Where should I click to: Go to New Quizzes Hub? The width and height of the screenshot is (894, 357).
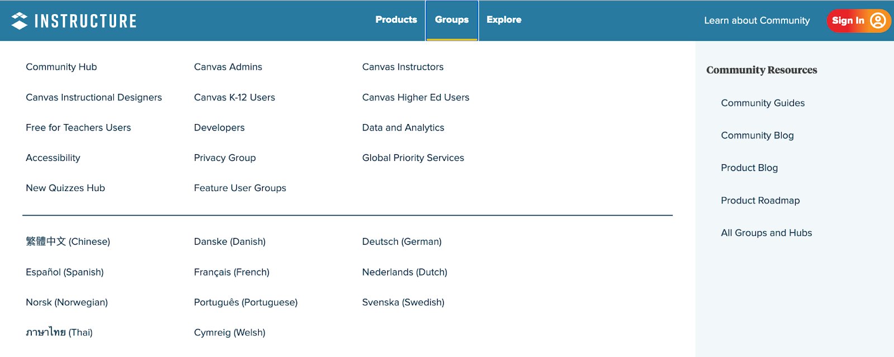pos(65,188)
